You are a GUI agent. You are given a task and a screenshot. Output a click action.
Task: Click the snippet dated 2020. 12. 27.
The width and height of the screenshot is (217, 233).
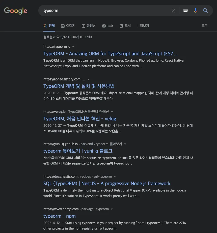[x=118, y=128]
